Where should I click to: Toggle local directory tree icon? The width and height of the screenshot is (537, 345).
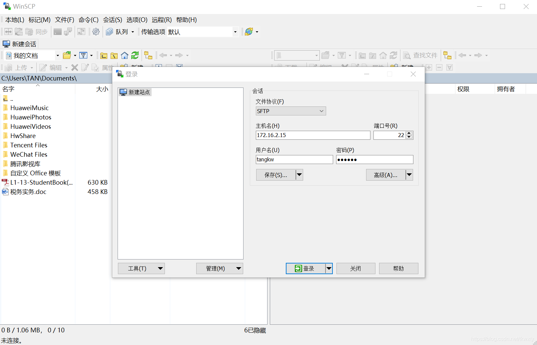coord(148,55)
